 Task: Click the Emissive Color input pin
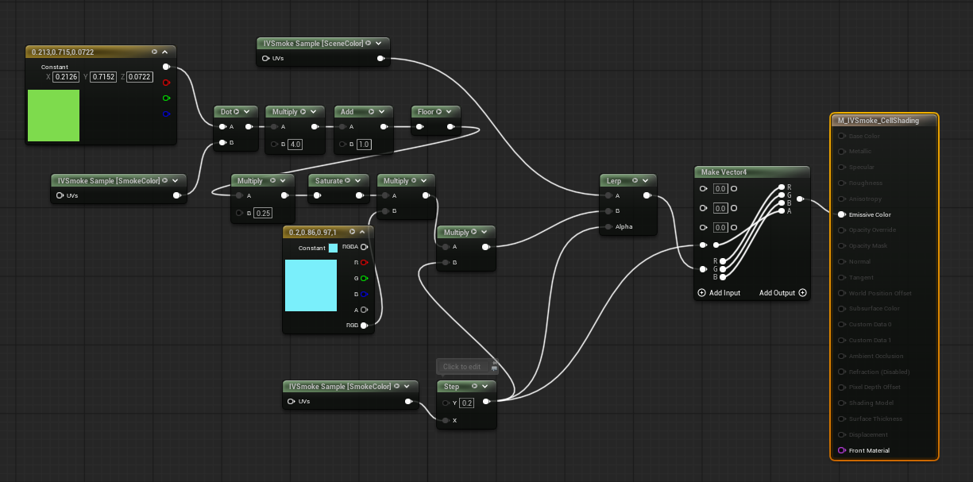(842, 214)
